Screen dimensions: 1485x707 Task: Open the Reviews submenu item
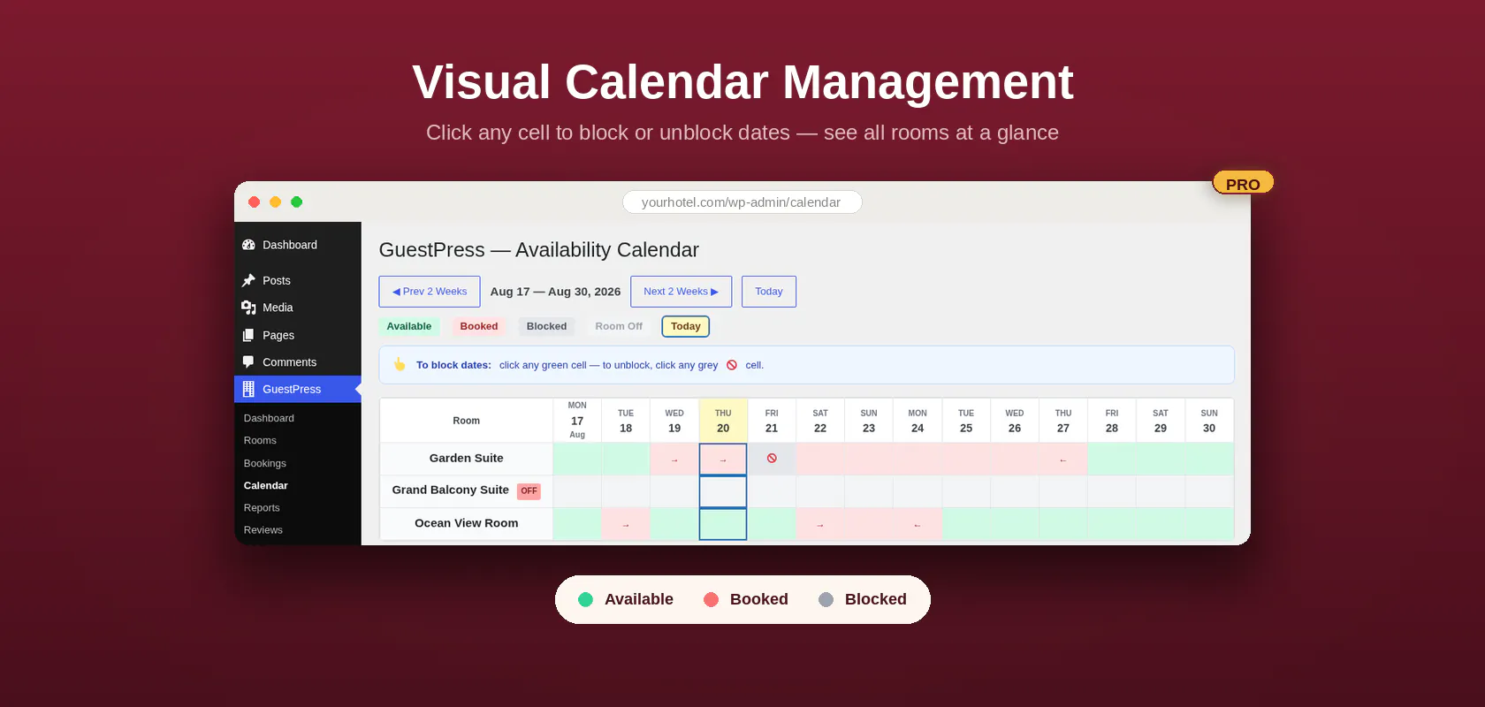[263, 530]
